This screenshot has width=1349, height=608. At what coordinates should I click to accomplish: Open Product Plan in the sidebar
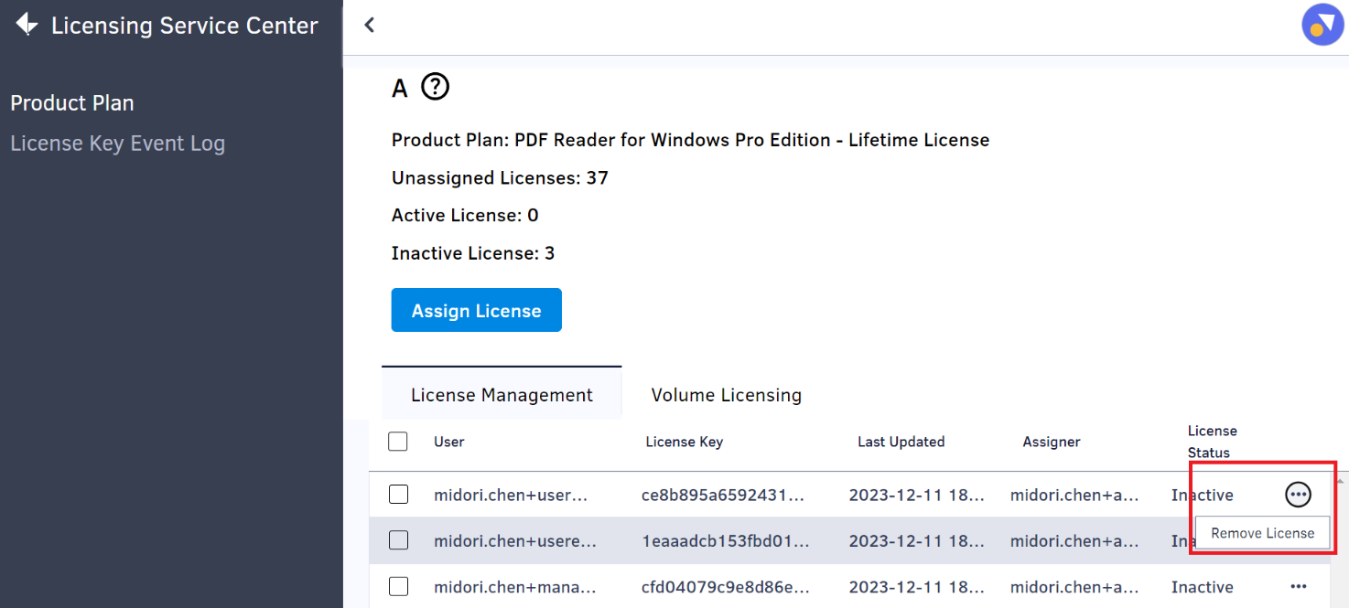72,103
